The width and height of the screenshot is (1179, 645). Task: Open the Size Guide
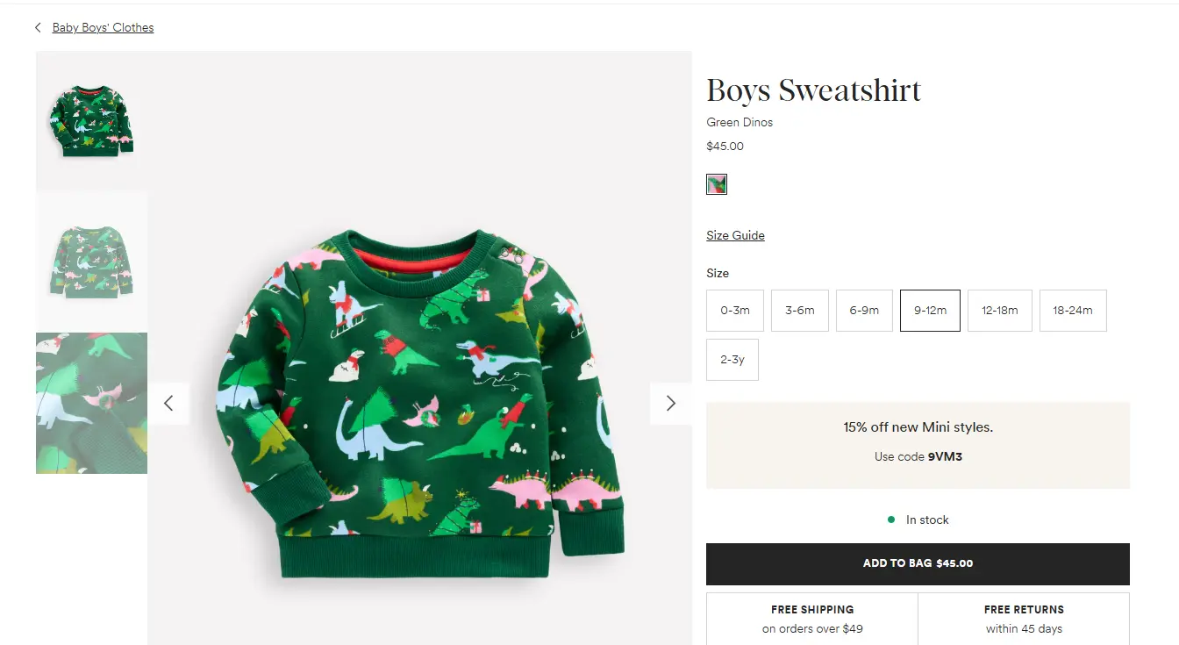(735, 235)
